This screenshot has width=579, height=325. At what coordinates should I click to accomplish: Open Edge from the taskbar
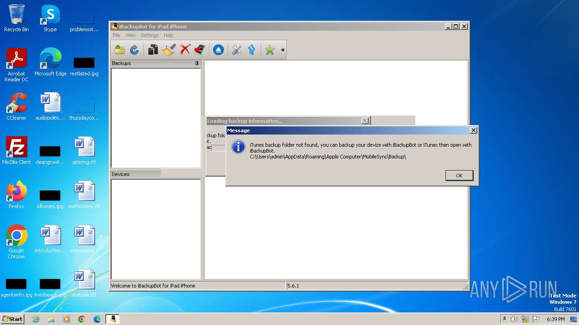coord(97,319)
